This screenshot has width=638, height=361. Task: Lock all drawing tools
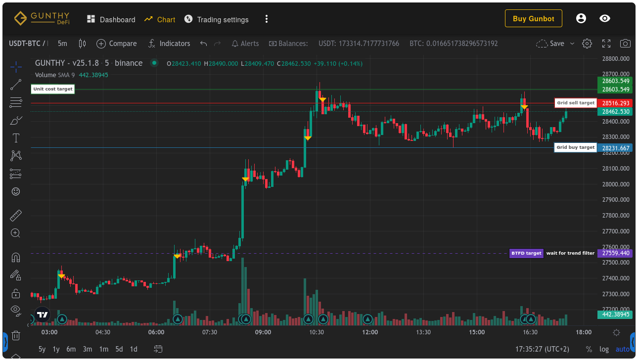(16, 293)
